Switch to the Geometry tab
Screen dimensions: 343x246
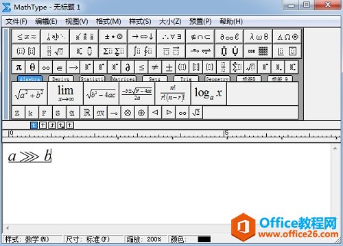[x=217, y=79]
